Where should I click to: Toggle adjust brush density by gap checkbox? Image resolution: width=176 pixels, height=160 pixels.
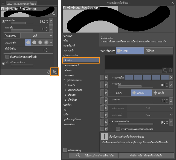[118, 129]
